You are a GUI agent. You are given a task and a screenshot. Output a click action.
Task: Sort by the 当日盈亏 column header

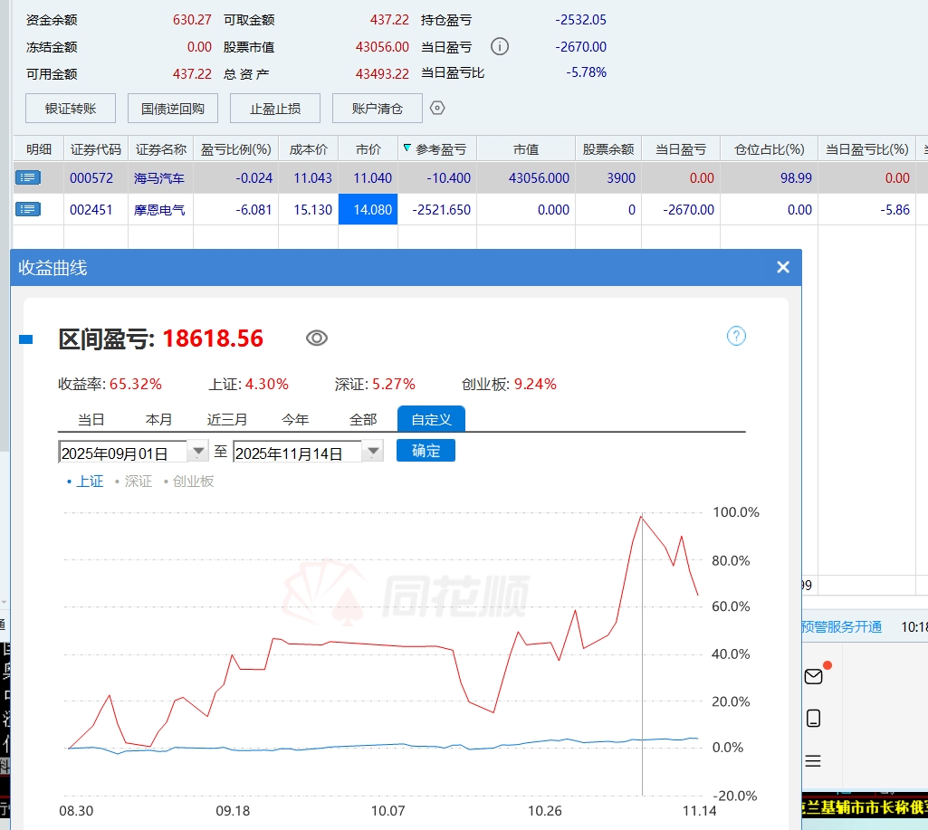[681, 149]
